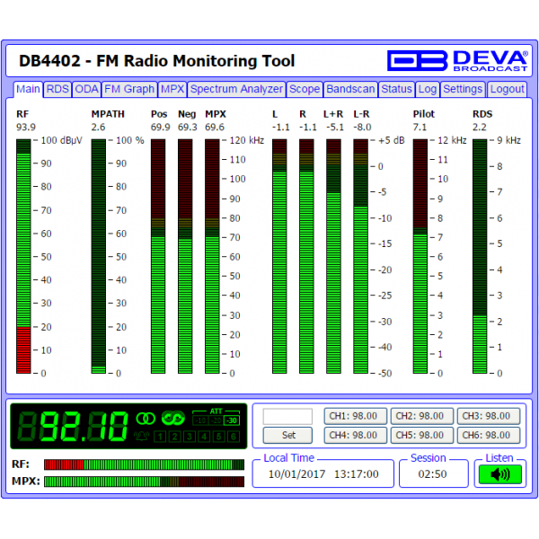539x539 pixels.
Task: Click the Pilot level meter
Action: (420, 256)
